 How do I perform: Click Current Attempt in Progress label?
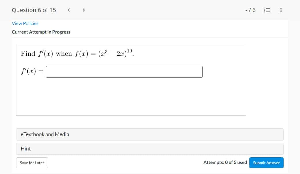tap(41, 32)
